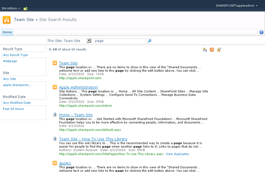Click the icon beside Team Site result
The height and width of the screenshot is (172, 265).
55,63
